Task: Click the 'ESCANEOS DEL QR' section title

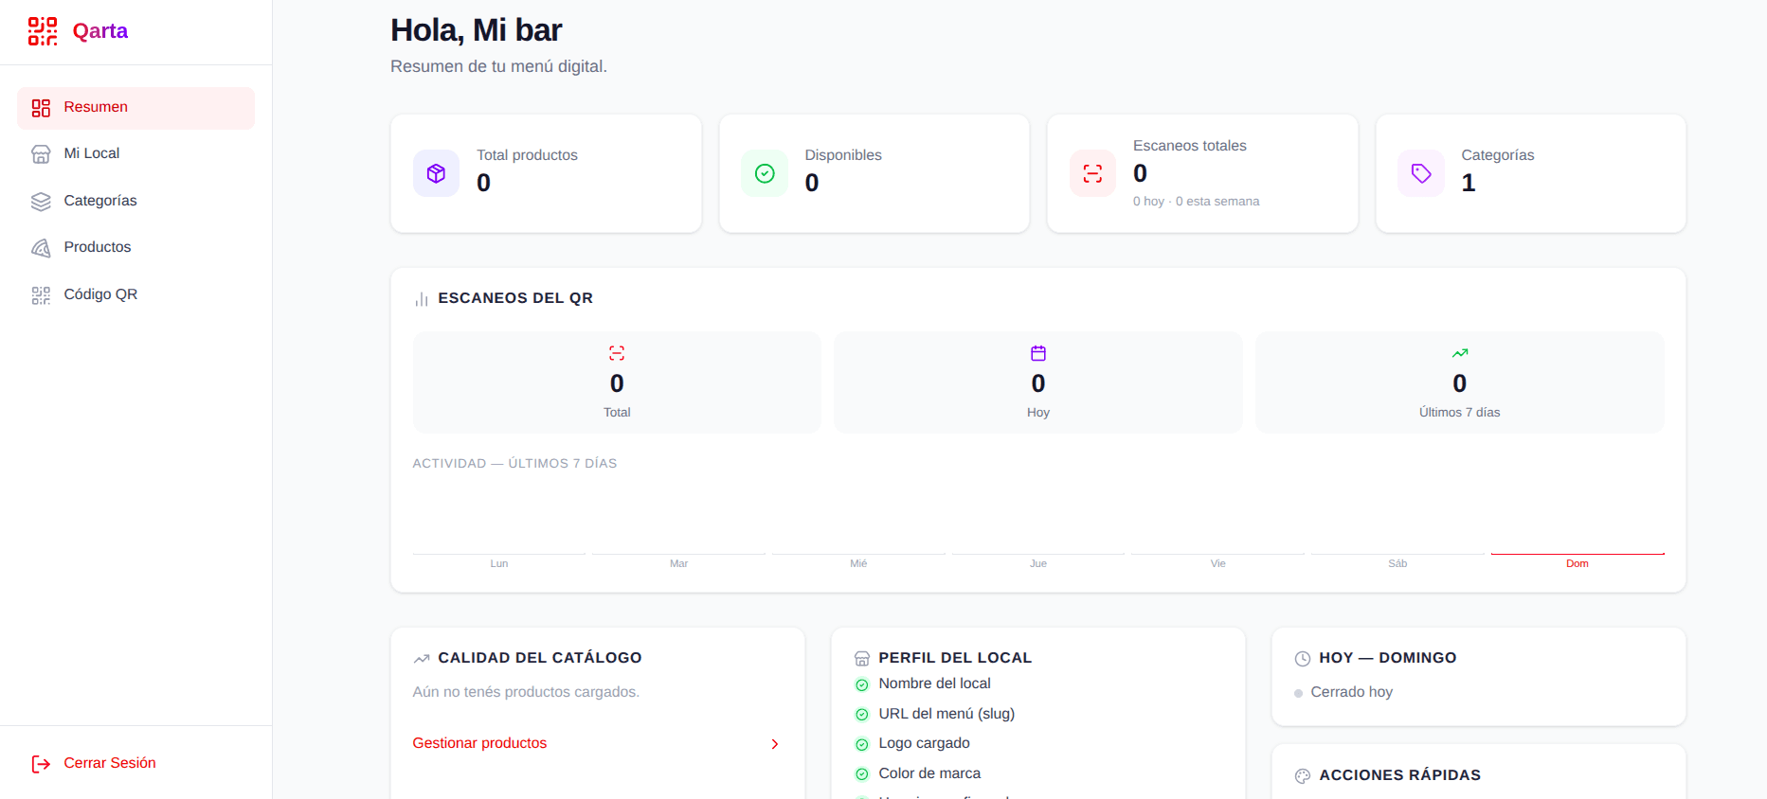Action: [515, 298]
